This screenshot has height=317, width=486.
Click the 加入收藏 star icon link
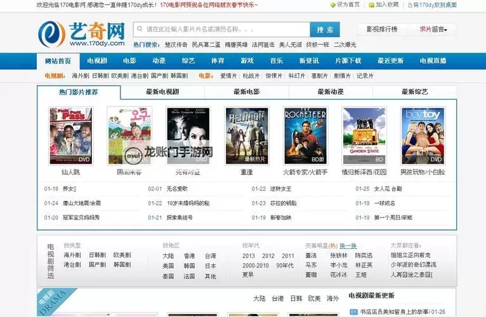pyautogui.click(x=384, y=4)
